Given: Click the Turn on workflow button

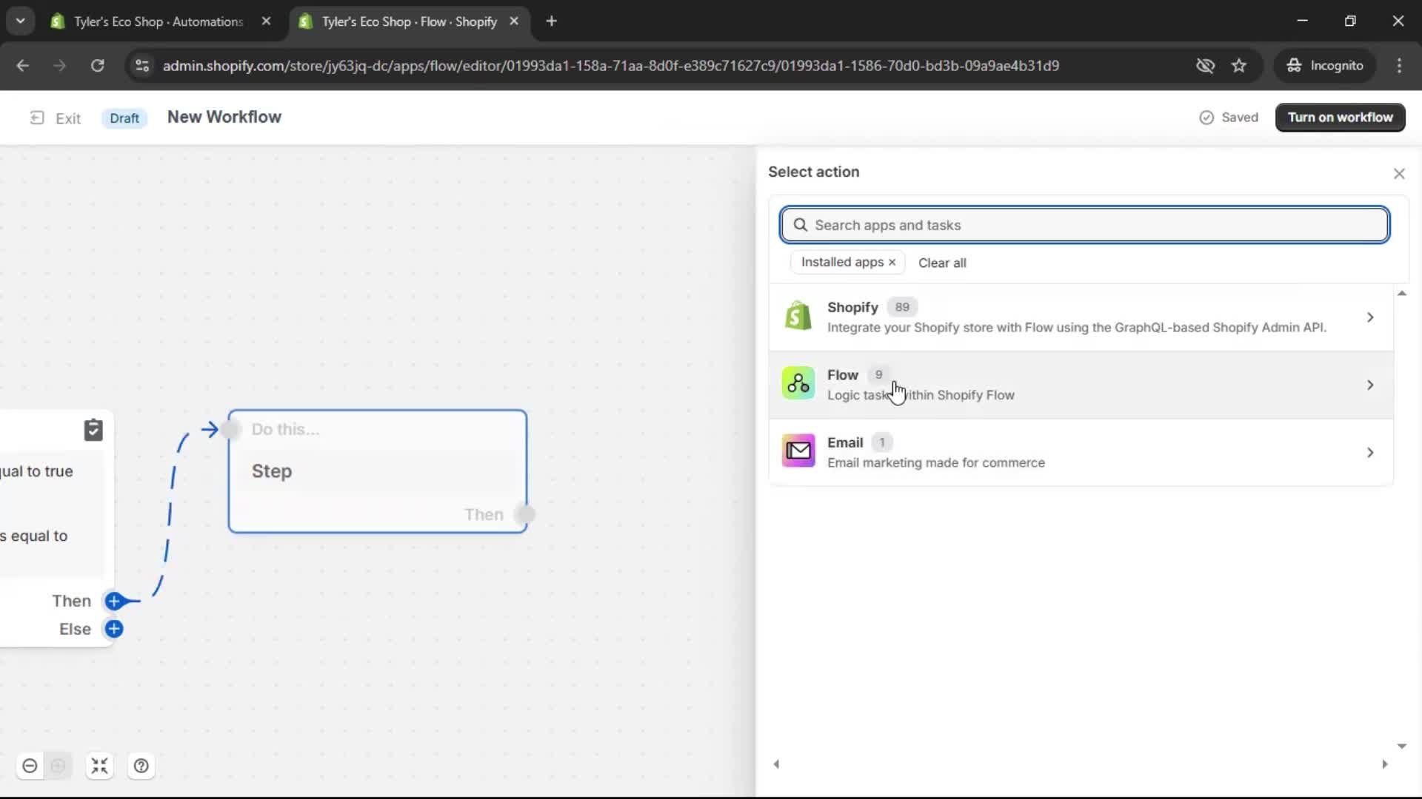Looking at the screenshot, I should click(1341, 117).
